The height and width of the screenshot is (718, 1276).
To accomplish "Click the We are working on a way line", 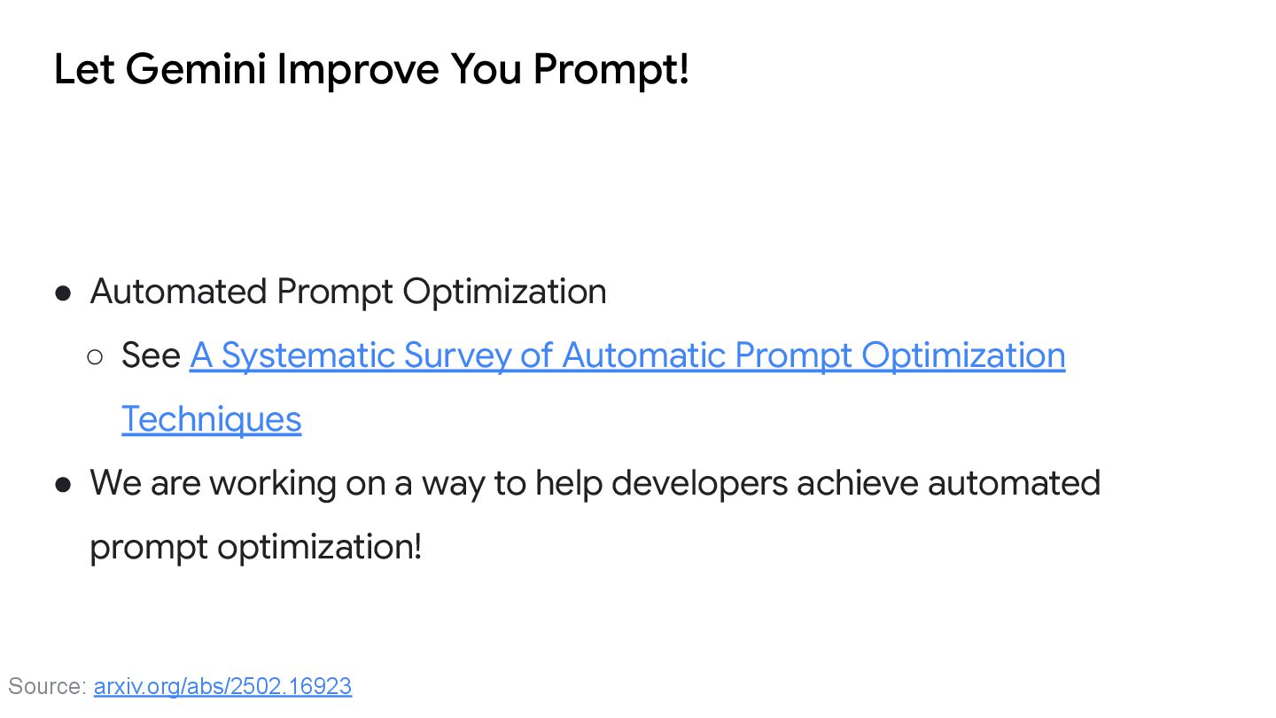I will pos(595,483).
